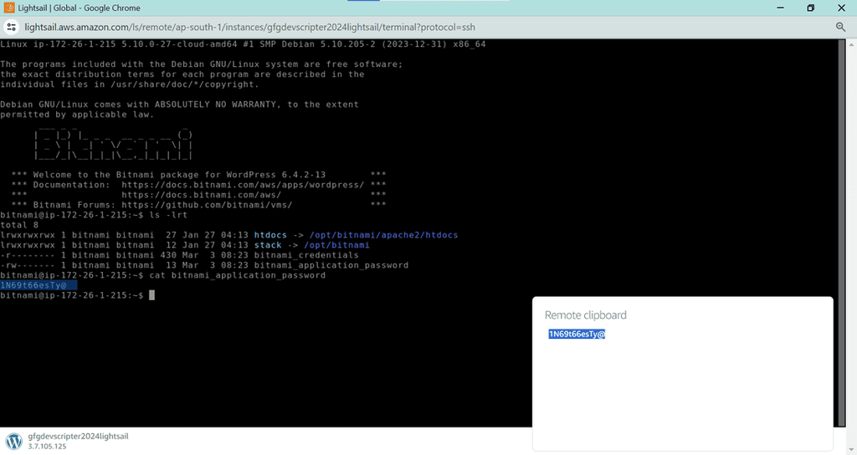This screenshot has width=857, height=455.
Task: Click the ls -lrt command
Action: [168, 215]
